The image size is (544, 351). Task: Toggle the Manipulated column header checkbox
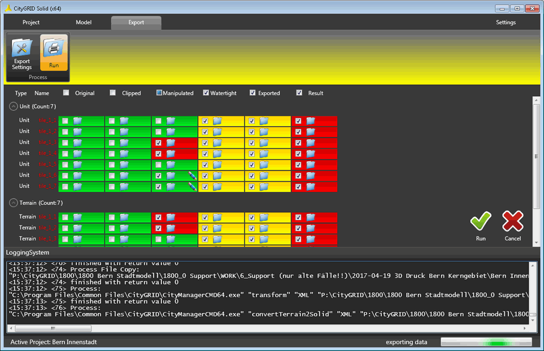[x=159, y=93]
